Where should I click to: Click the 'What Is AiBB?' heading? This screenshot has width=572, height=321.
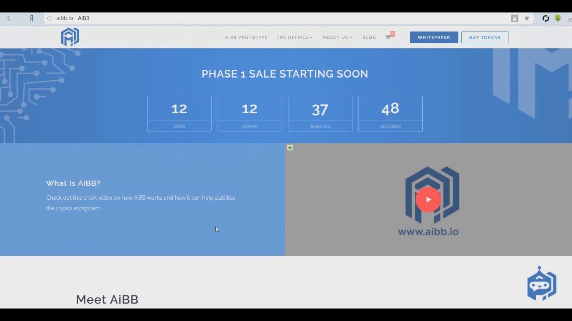tap(73, 183)
